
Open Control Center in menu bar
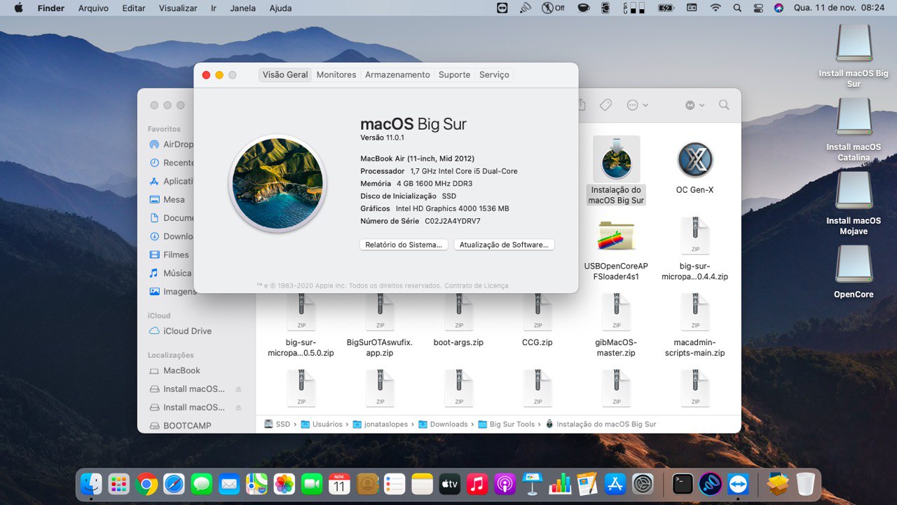point(758,8)
